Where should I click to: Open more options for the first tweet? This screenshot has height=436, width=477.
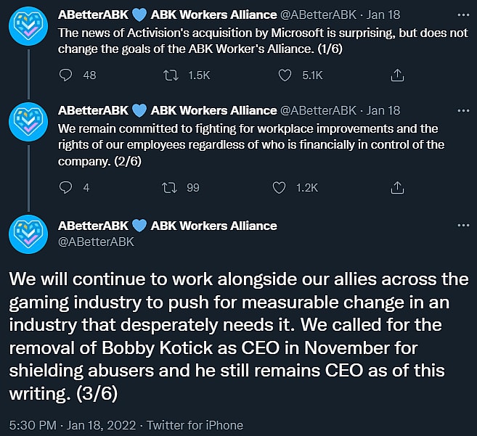[463, 13]
